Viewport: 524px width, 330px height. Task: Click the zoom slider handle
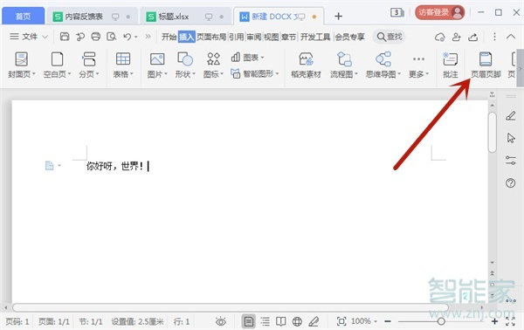point(441,321)
